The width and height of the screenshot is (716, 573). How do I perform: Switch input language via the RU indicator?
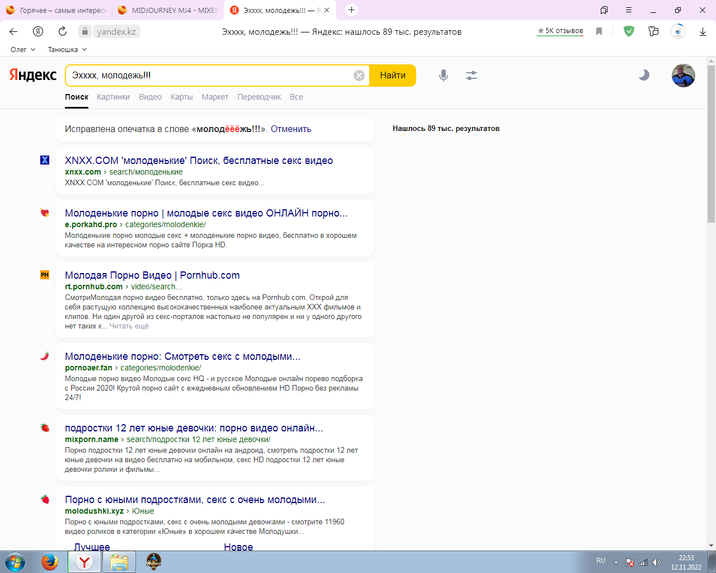pyautogui.click(x=601, y=561)
